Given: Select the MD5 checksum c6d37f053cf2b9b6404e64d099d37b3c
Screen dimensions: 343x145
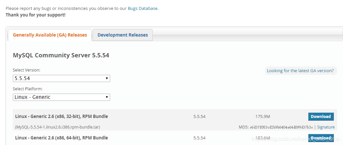Looking at the screenshot, I should click(x=282, y=127).
